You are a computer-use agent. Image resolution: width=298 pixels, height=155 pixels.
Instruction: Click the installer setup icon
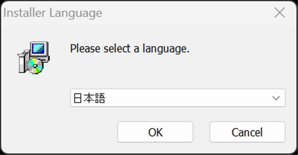[x=34, y=58]
